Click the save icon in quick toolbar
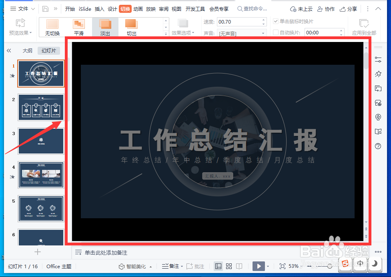 click(x=45, y=9)
